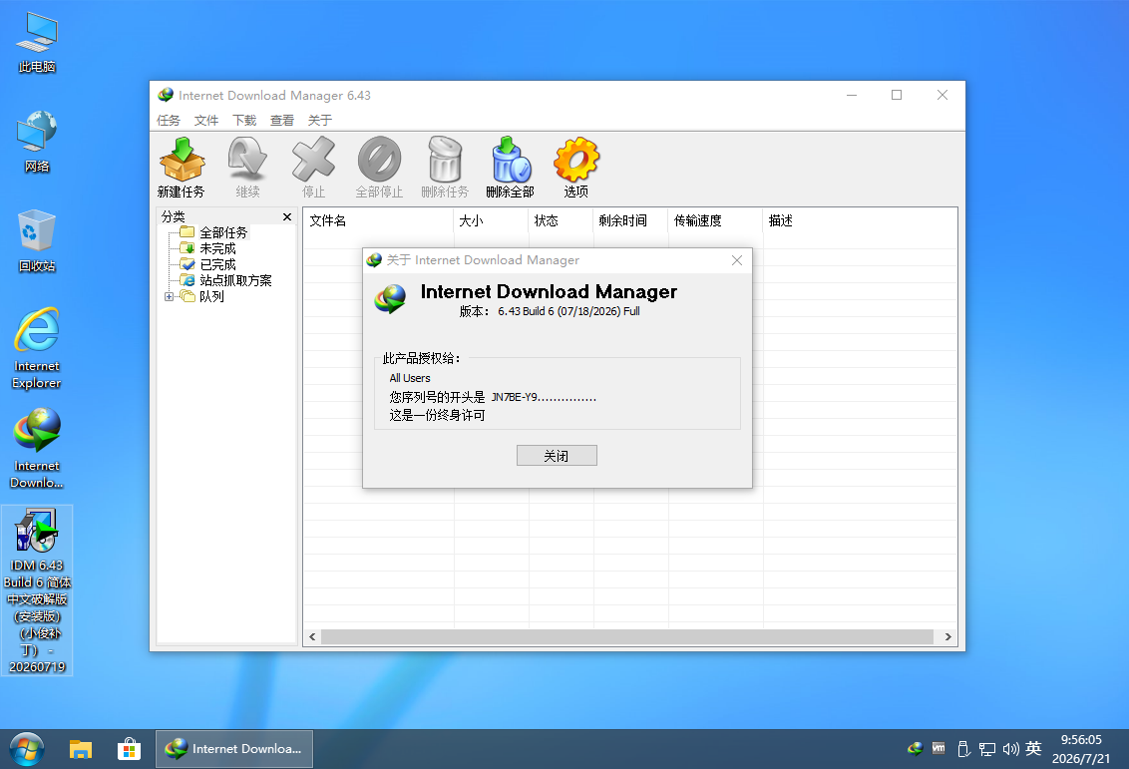Click the 剩余时间 column header

[630, 220]
